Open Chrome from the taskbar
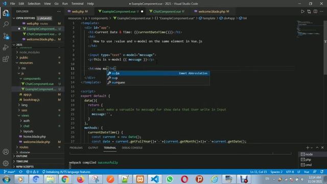Viewport: 327px width, 184px height. 65,179
